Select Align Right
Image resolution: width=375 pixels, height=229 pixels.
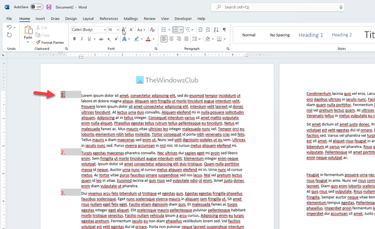pyautogui.click(x=178, y=39)
